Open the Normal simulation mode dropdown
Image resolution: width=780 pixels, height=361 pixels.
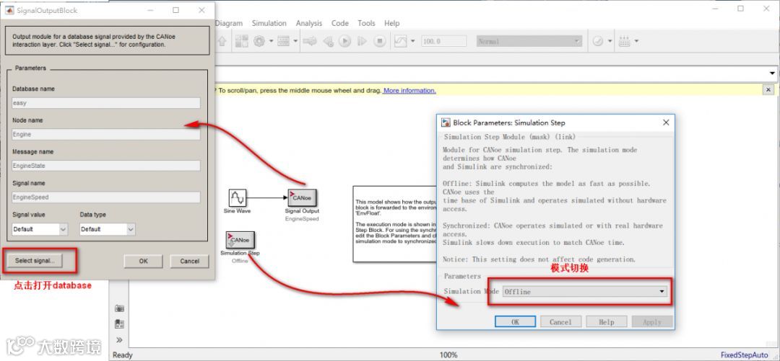click(529, 42)
